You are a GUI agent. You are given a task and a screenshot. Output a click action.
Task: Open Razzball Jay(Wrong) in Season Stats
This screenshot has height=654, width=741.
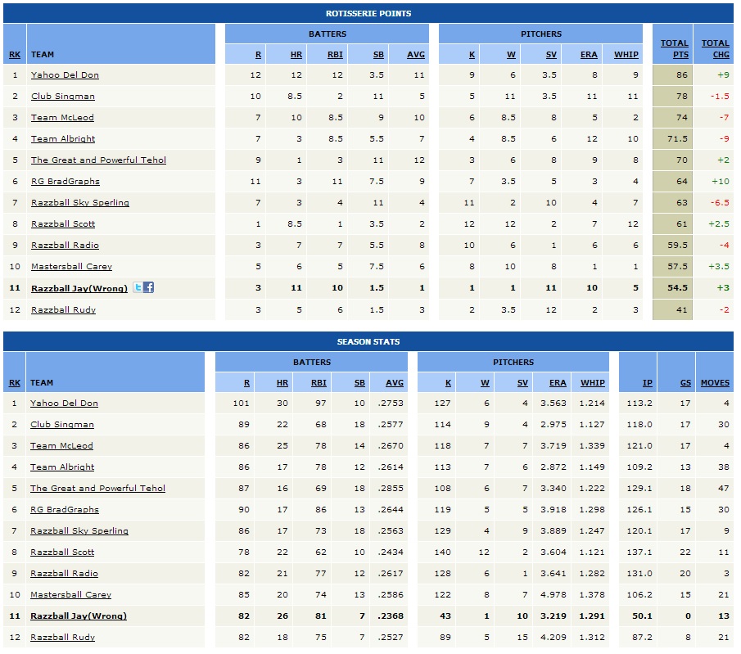tap(79, 616)
